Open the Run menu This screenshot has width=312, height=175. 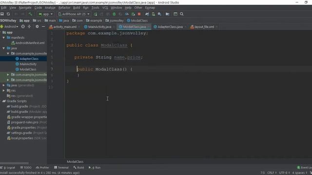(86, 8)
